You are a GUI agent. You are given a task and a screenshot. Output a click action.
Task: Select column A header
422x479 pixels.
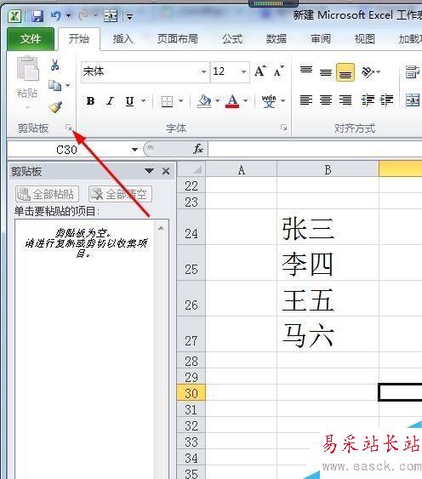(x=242, y=169)
